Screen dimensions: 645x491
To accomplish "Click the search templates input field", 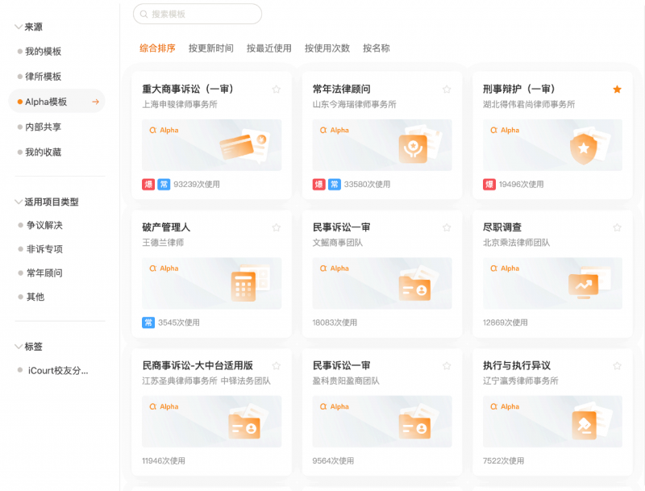I will click(198, 14).
